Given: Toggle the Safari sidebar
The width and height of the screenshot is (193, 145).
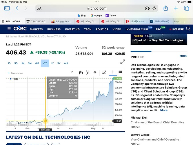Looking at the screenshot, I should 7,8.
